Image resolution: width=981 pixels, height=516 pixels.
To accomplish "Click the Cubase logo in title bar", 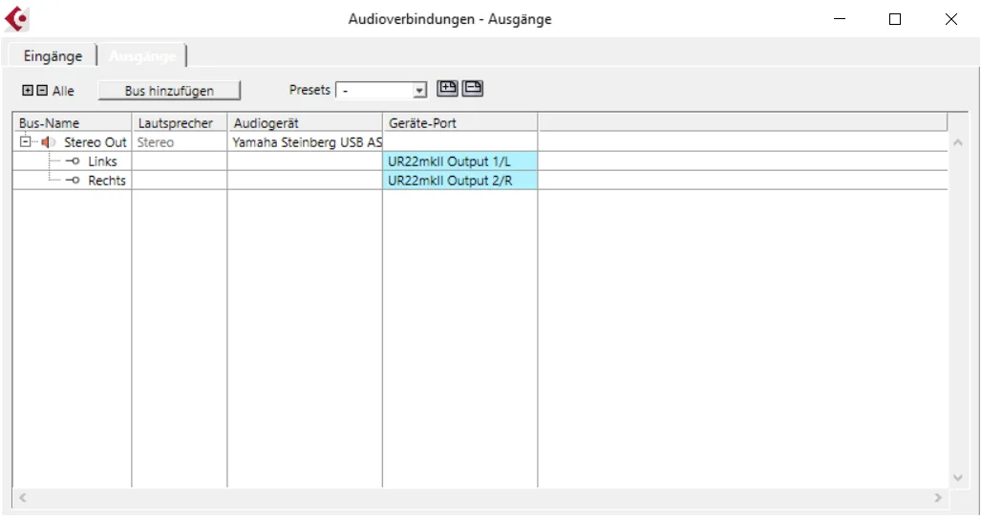I will point(17,19).
